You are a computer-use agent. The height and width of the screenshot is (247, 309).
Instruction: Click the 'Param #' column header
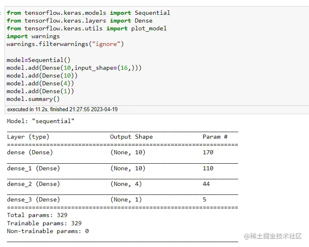(215, 137)
